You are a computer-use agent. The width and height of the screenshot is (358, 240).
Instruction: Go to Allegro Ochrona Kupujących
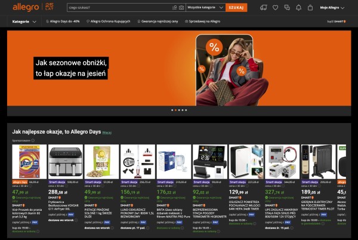110,21
